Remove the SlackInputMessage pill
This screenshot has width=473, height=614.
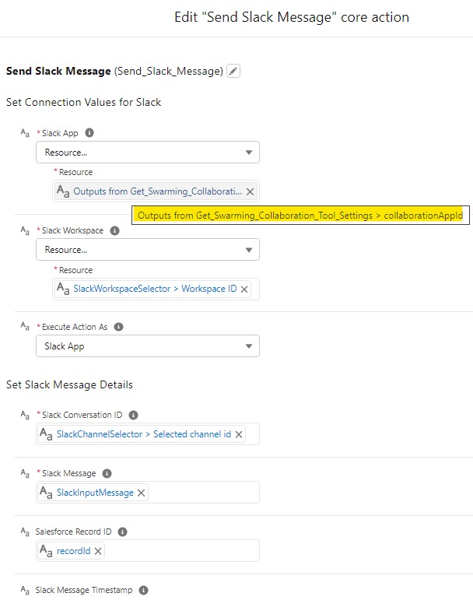[141, 493]
